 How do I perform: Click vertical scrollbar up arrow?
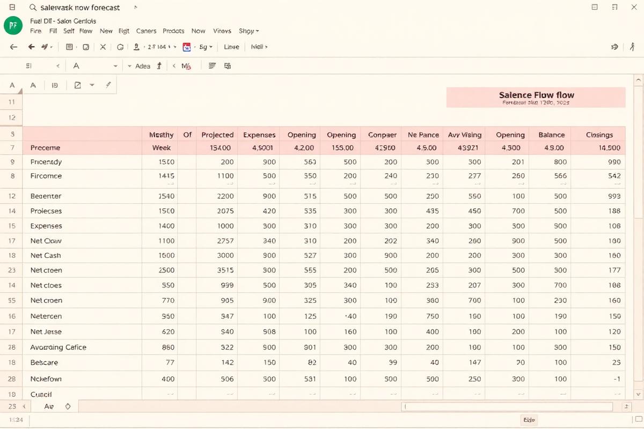[638, 82]
